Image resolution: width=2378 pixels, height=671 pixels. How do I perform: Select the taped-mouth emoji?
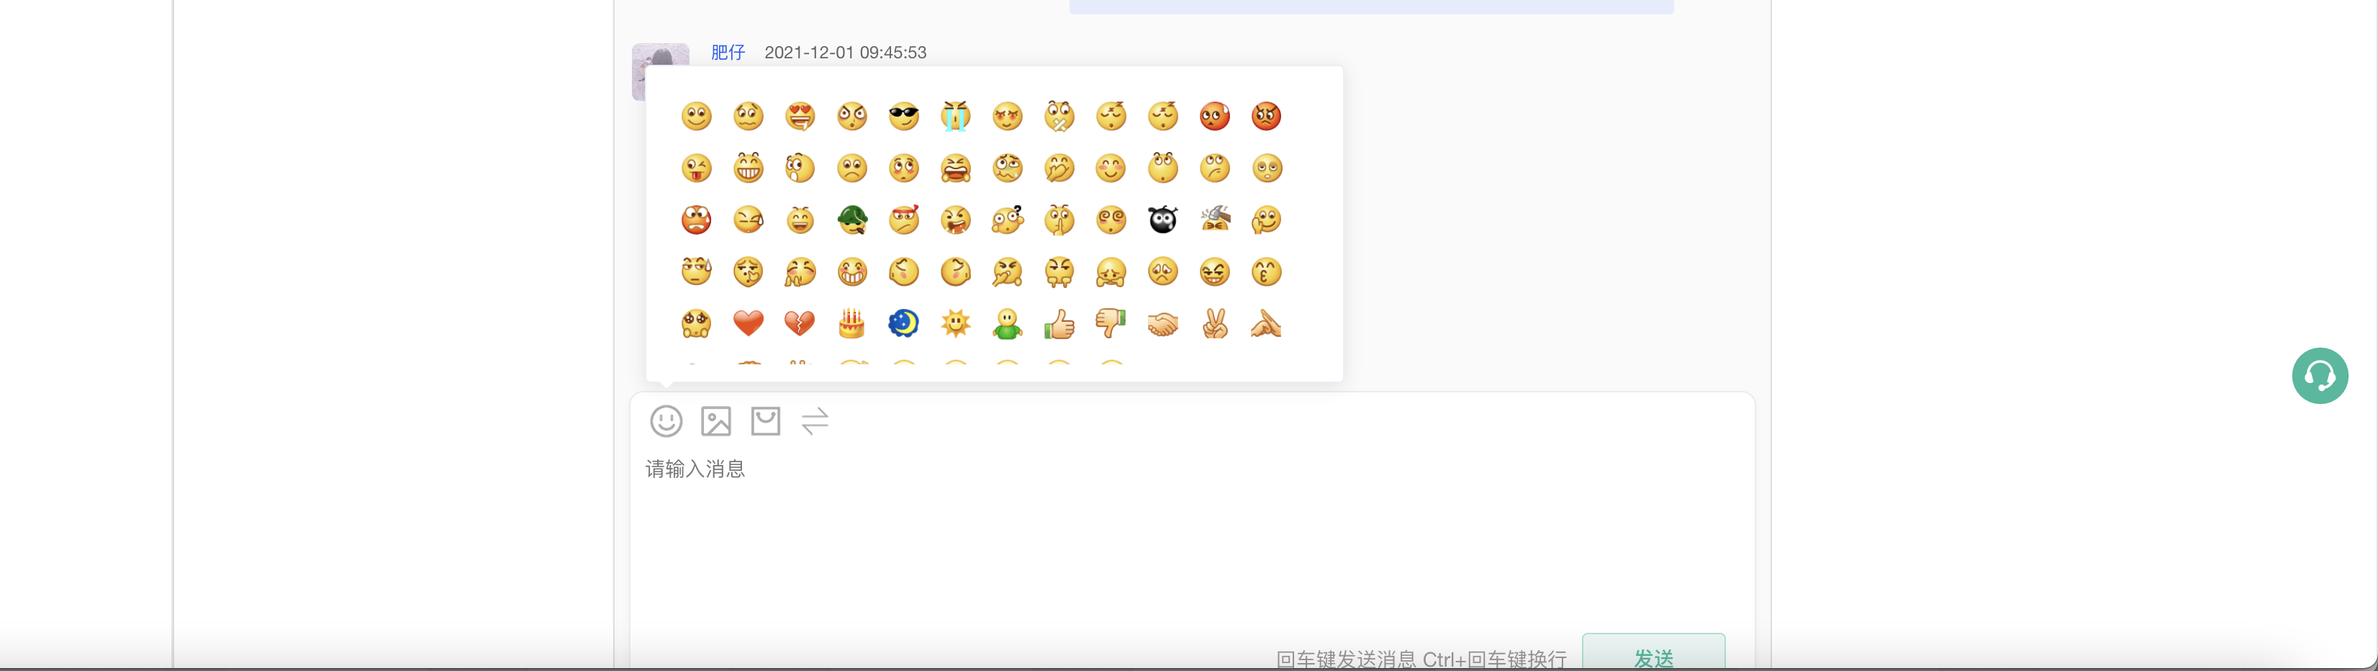pos(1059,117)
